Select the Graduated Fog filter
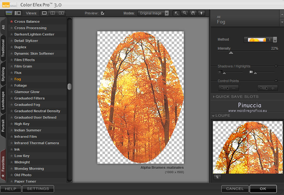Viewport: 284px width, 195px height. coord(27,105)
